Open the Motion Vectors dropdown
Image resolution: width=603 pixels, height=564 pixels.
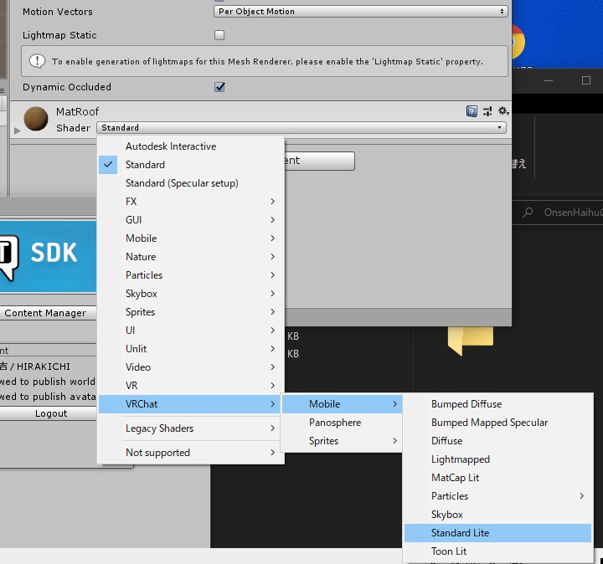pos(360,12)
